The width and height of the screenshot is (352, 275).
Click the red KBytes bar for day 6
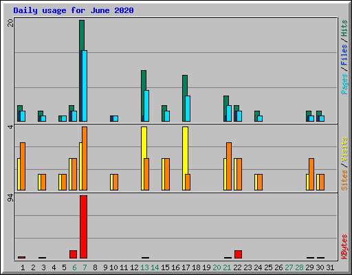coord(73,254)
